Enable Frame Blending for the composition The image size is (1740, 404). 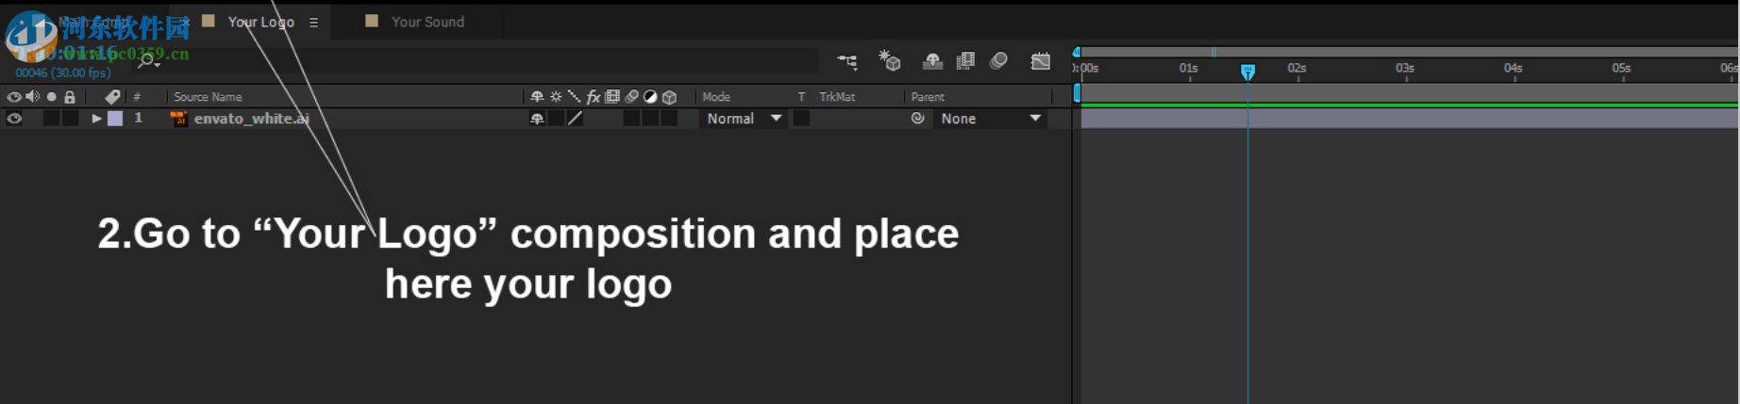965,61
